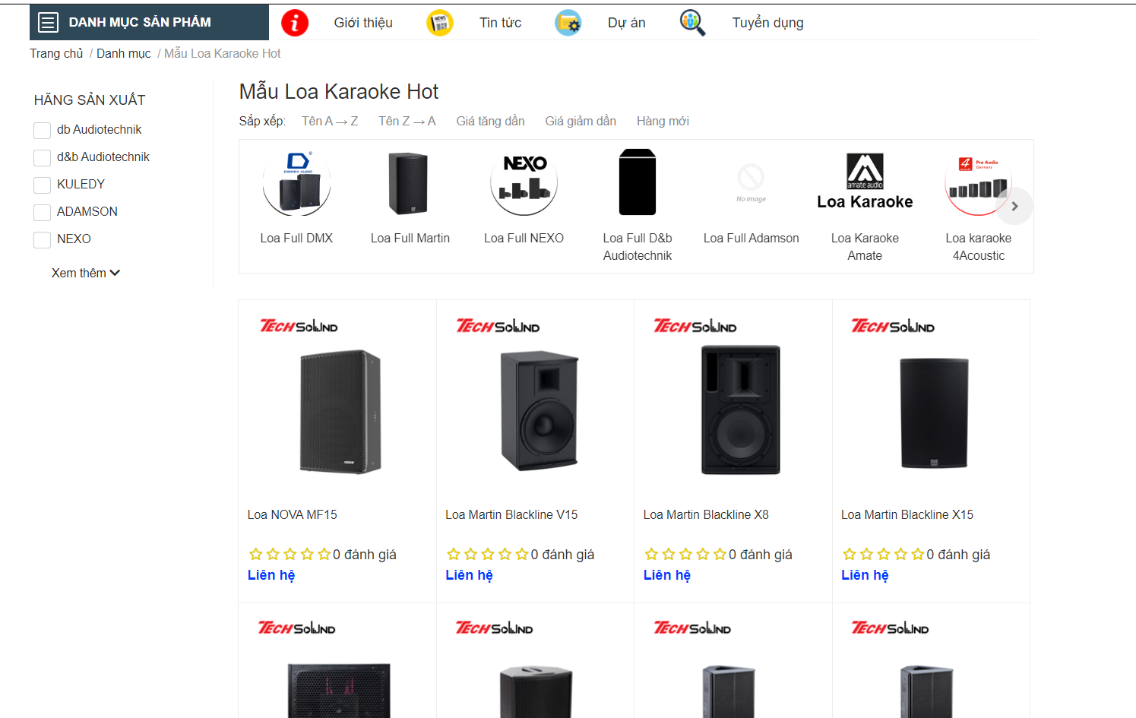Expand the Xem thêm manufacturer list
The image size is (1136, 718).
[85, 273]
